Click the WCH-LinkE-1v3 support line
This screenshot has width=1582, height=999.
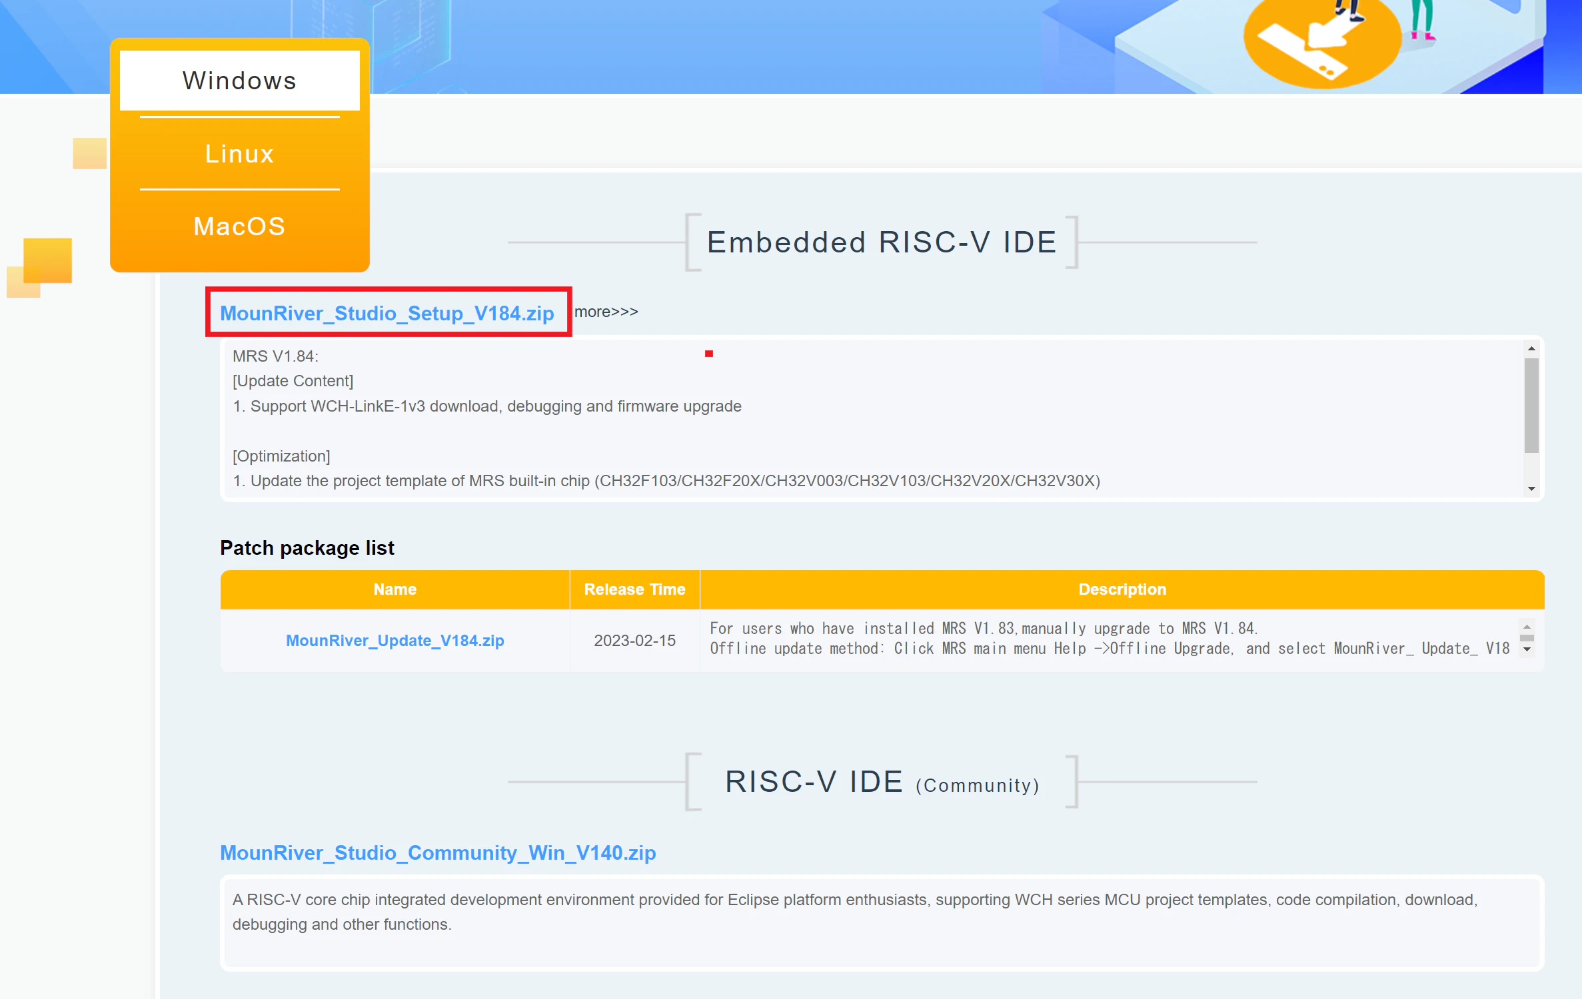click(x=487, y=406)
